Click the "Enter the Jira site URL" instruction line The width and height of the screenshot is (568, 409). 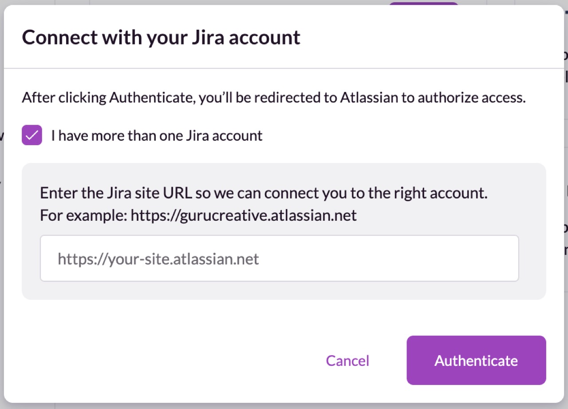(264, 194)
